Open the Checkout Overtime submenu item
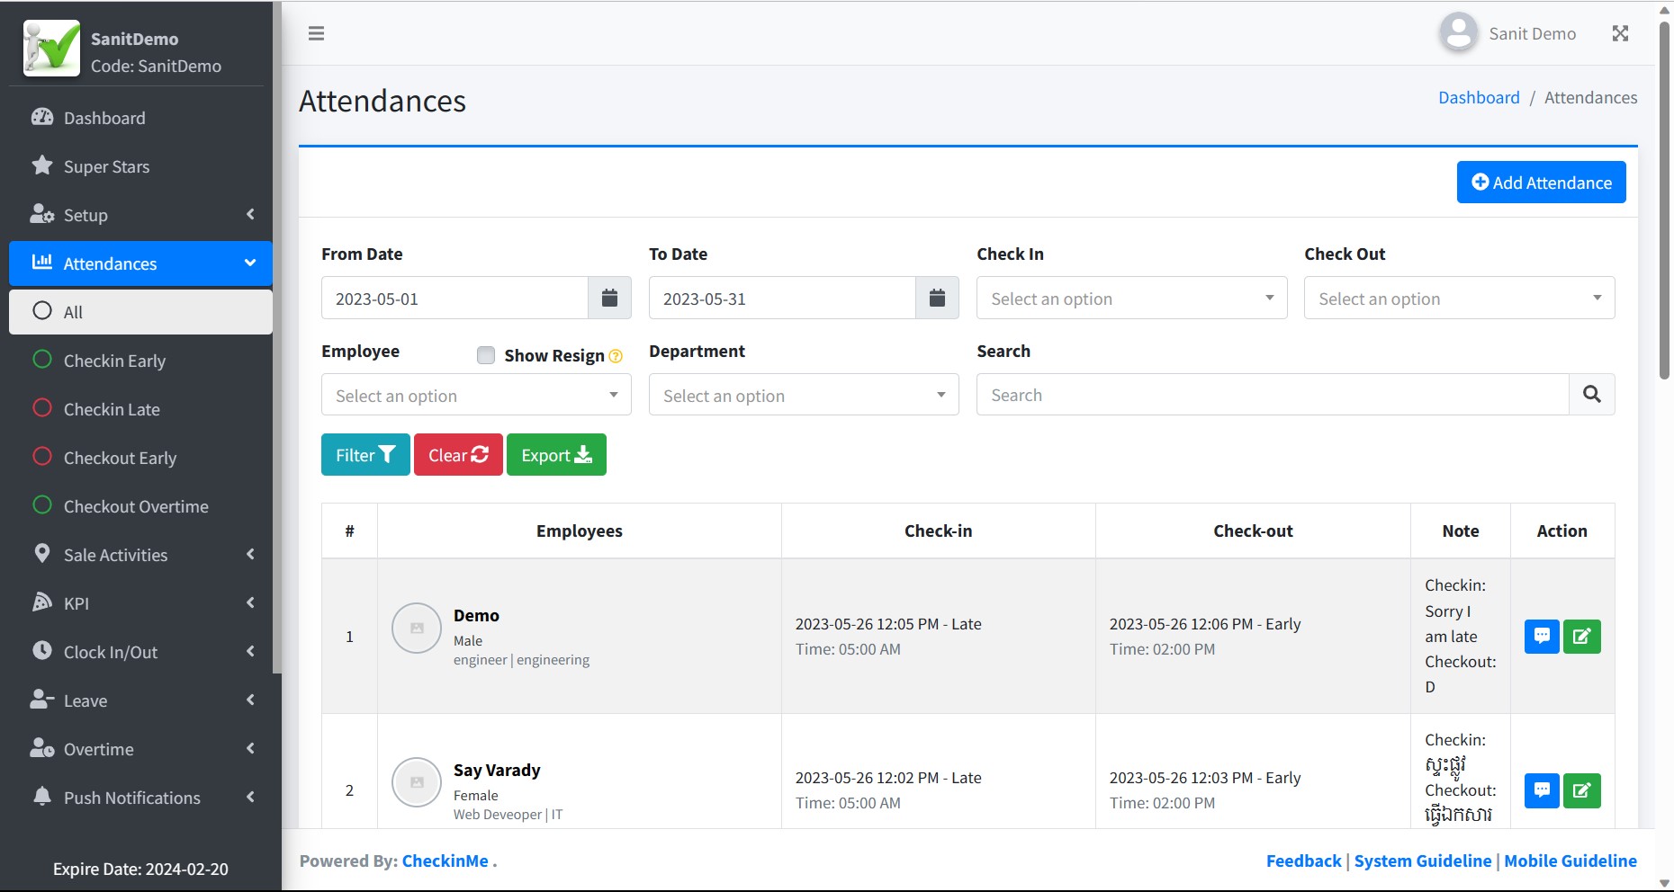The width and height of the screenshot is (1674, 892). click(140, 506)
